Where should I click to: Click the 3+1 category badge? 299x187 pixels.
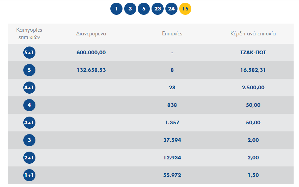tap(29, 123)
